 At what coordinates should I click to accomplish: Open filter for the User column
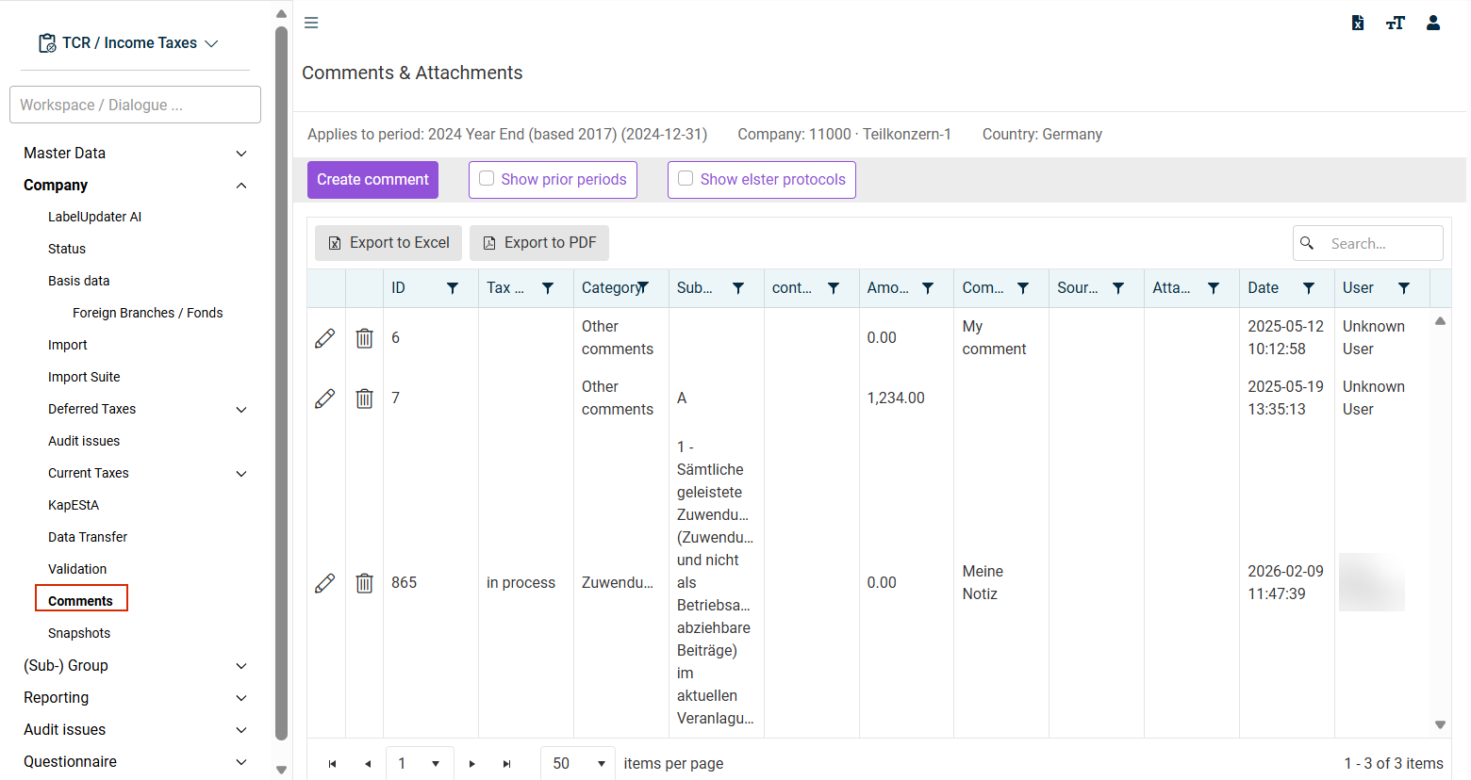click(x=1404, y=288)
